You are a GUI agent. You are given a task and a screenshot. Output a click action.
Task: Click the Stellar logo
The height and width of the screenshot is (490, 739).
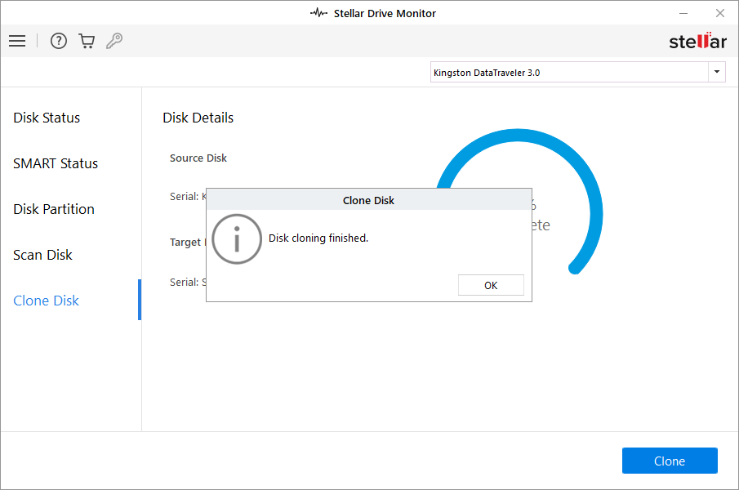point(697,41)
